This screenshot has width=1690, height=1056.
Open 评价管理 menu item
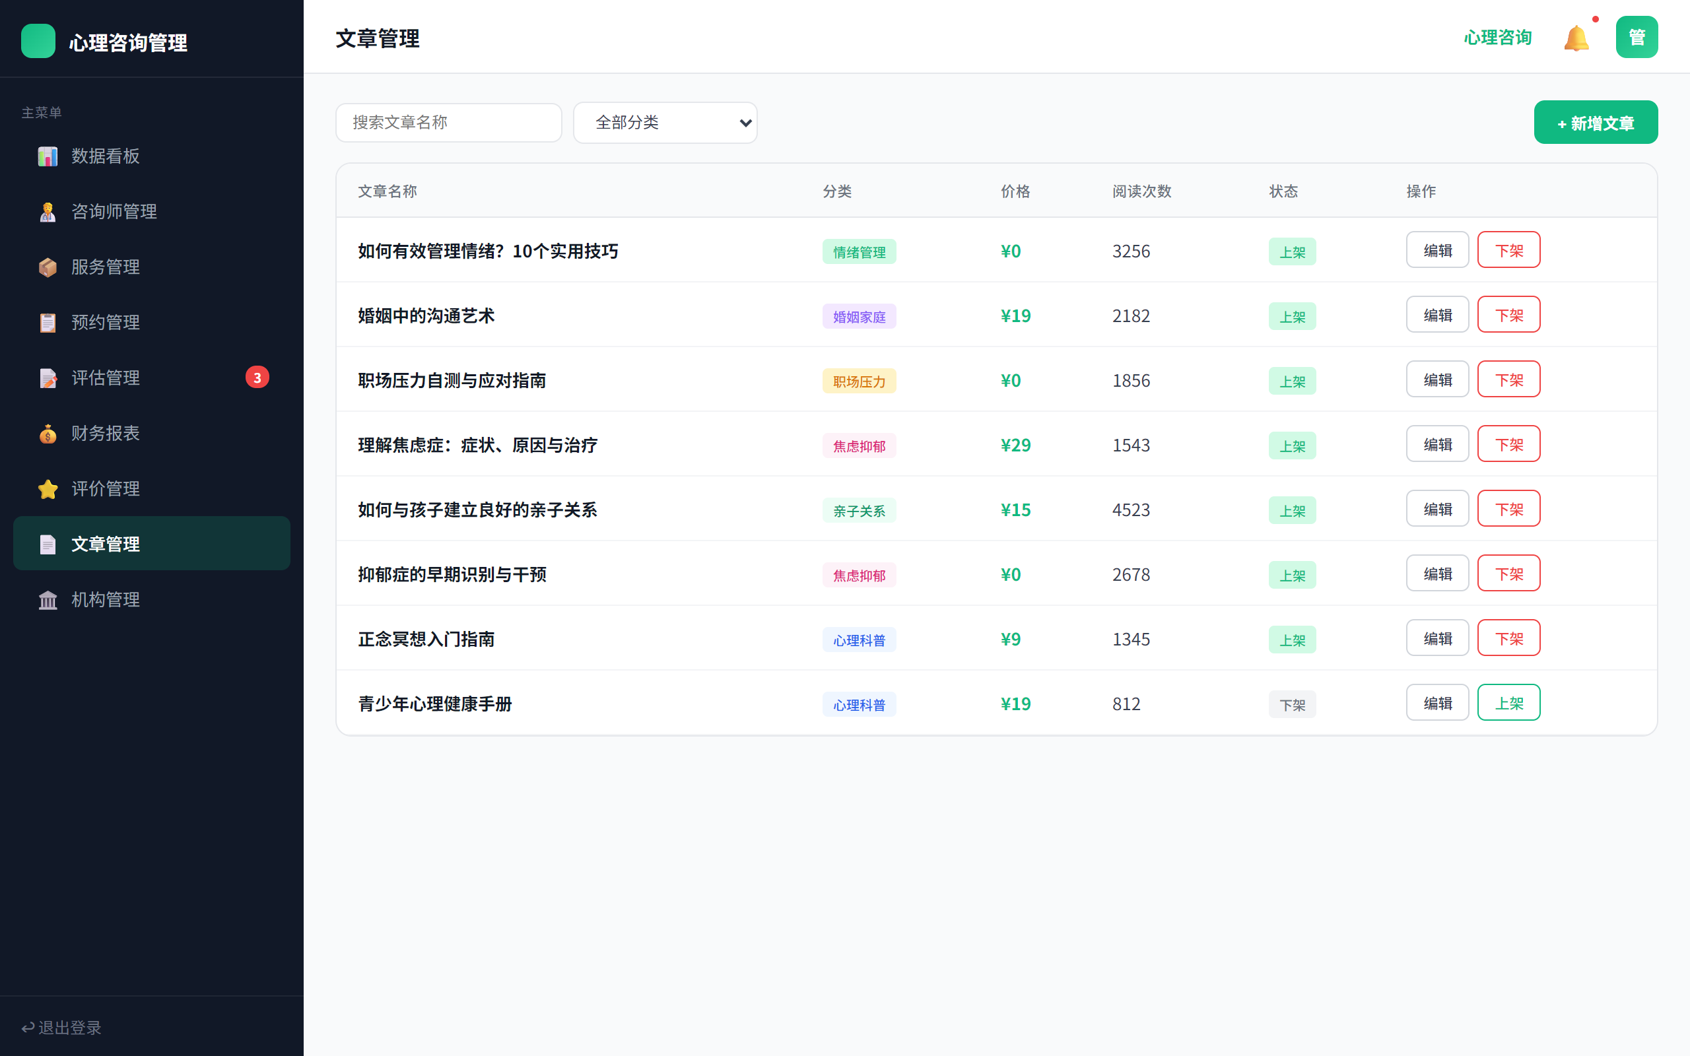[x=152, y=489]
